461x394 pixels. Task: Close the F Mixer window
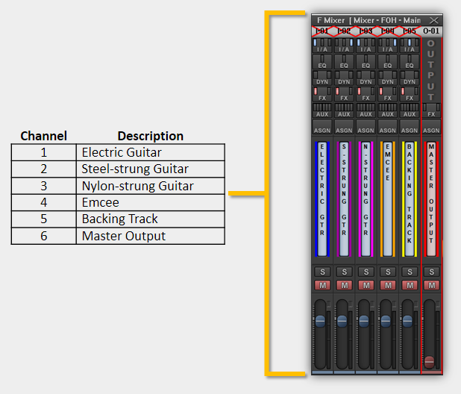pyautogui.click(x=436, y=20)
